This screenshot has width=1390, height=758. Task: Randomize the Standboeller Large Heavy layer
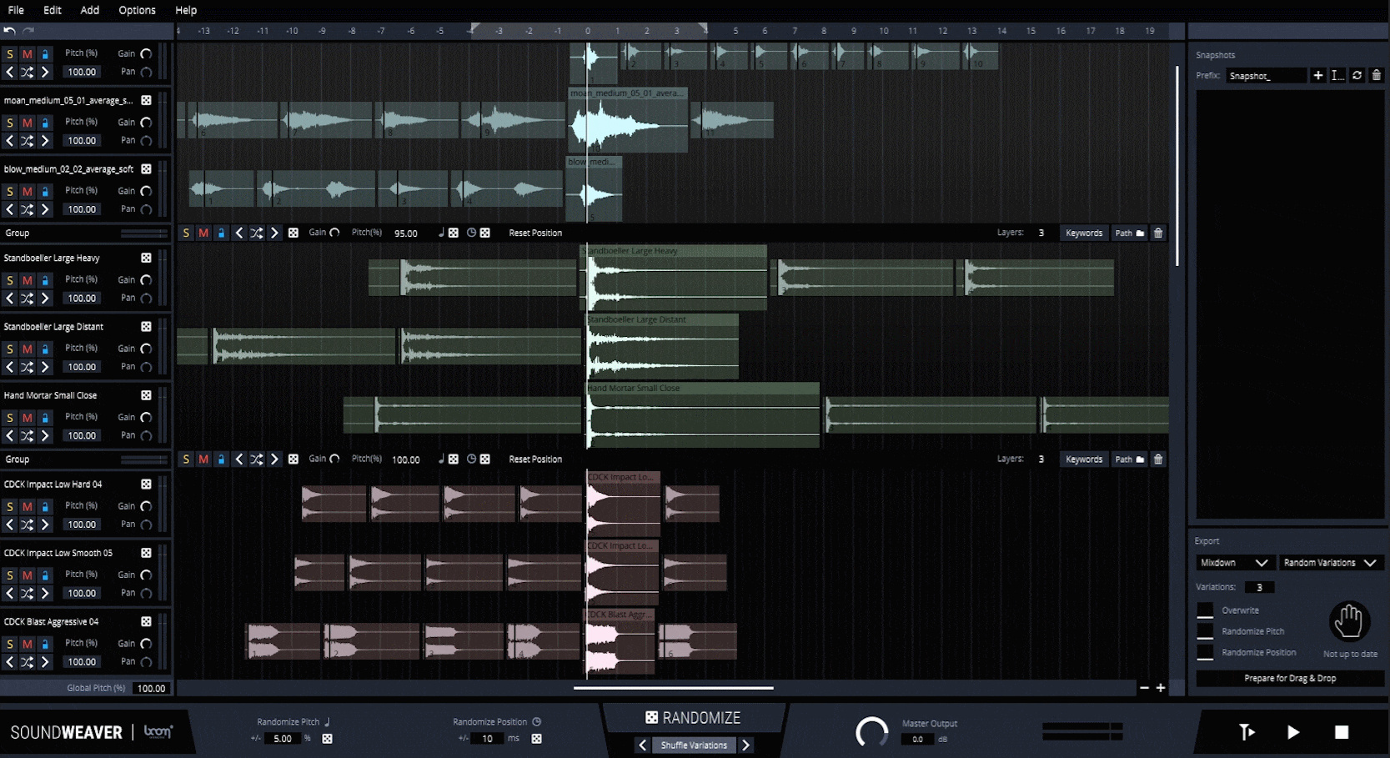146,259
